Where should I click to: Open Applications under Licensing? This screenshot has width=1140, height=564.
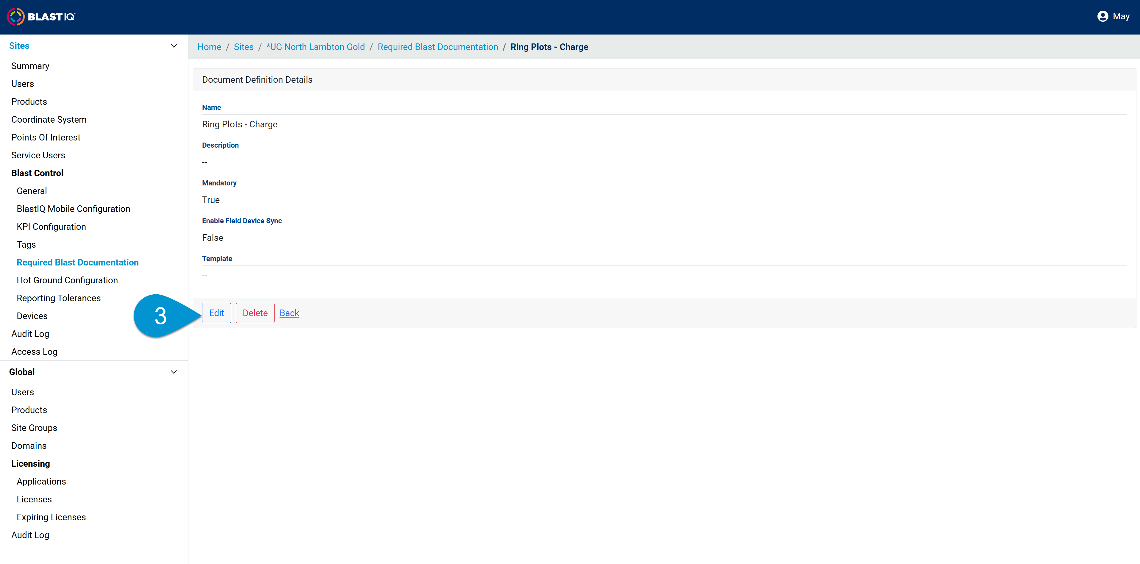tap(41, 481)
